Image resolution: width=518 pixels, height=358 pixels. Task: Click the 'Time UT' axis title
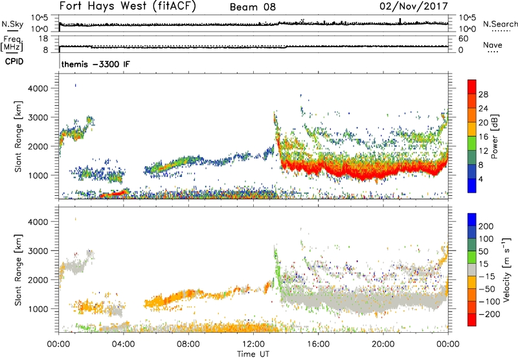point(253,354)
